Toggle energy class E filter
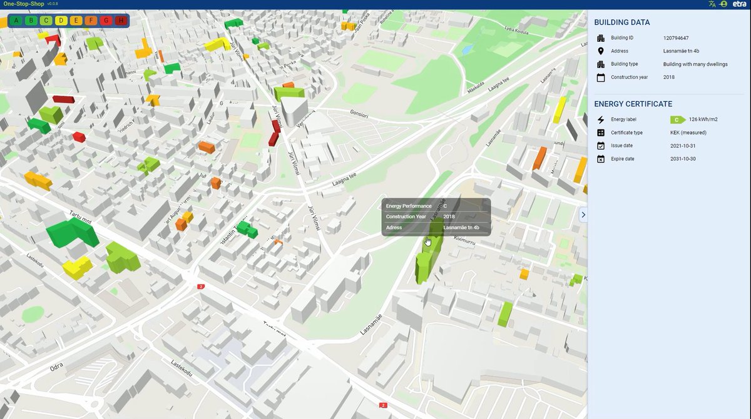 (76, 20)
